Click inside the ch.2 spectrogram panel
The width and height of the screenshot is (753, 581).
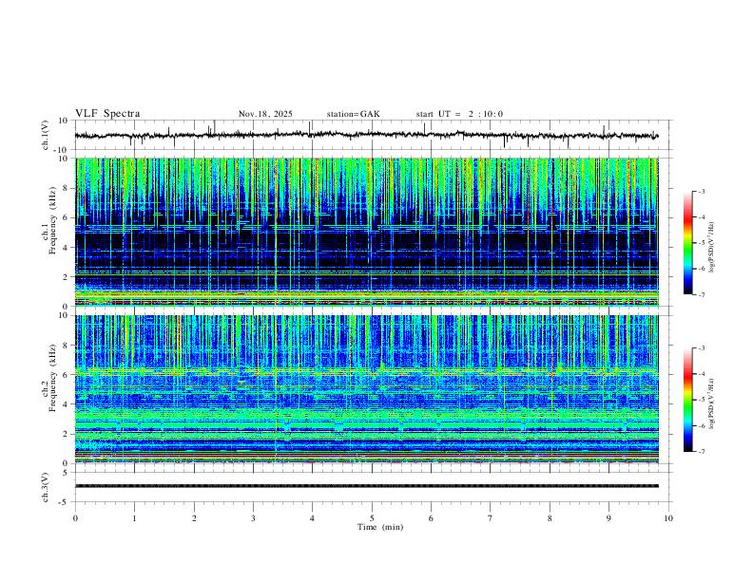[367, 389]
